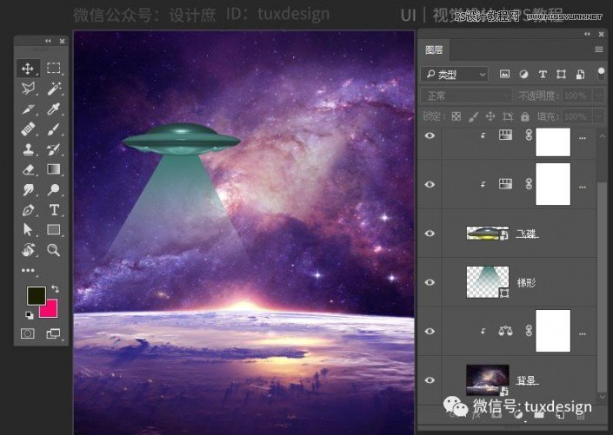
Task: Click the 不透明度 opacity value field
Action: click(x=577, y=96)
